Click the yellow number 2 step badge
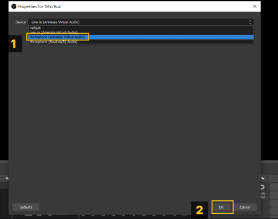Screen dimensions: 278x219 199,210
